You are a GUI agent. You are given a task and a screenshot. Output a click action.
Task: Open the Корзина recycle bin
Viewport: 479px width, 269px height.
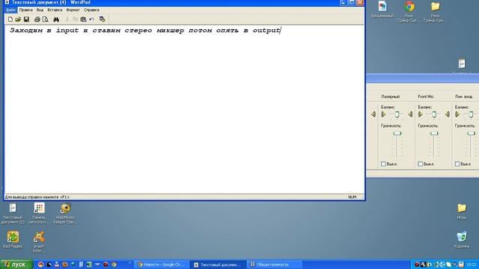pos(462,240)
